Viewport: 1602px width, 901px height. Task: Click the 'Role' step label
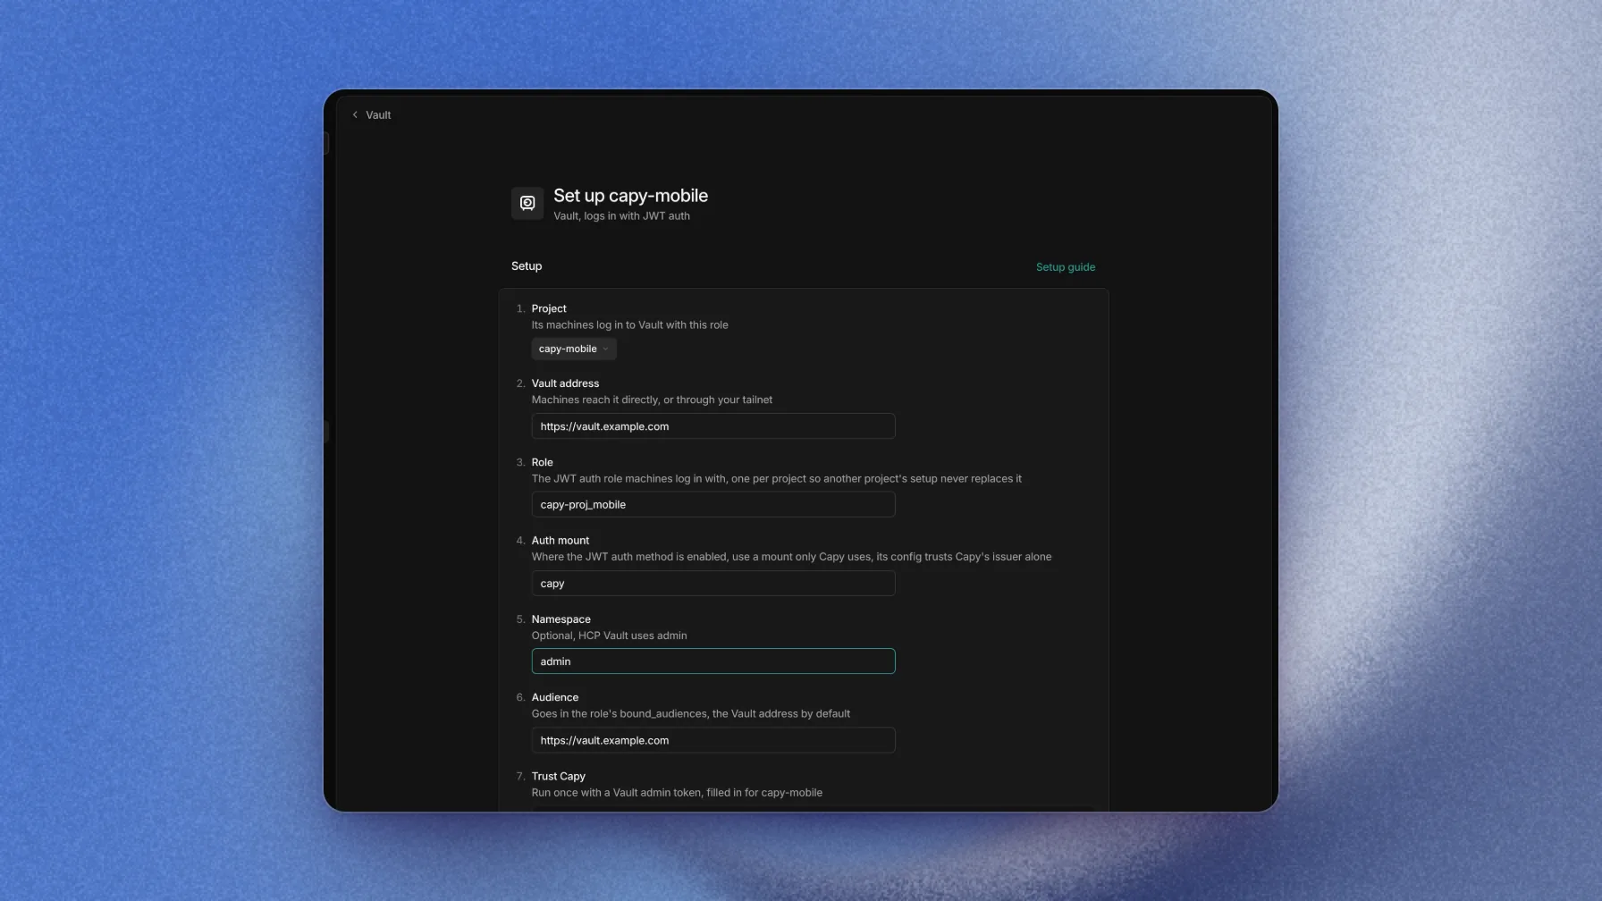tap(542, 463)
